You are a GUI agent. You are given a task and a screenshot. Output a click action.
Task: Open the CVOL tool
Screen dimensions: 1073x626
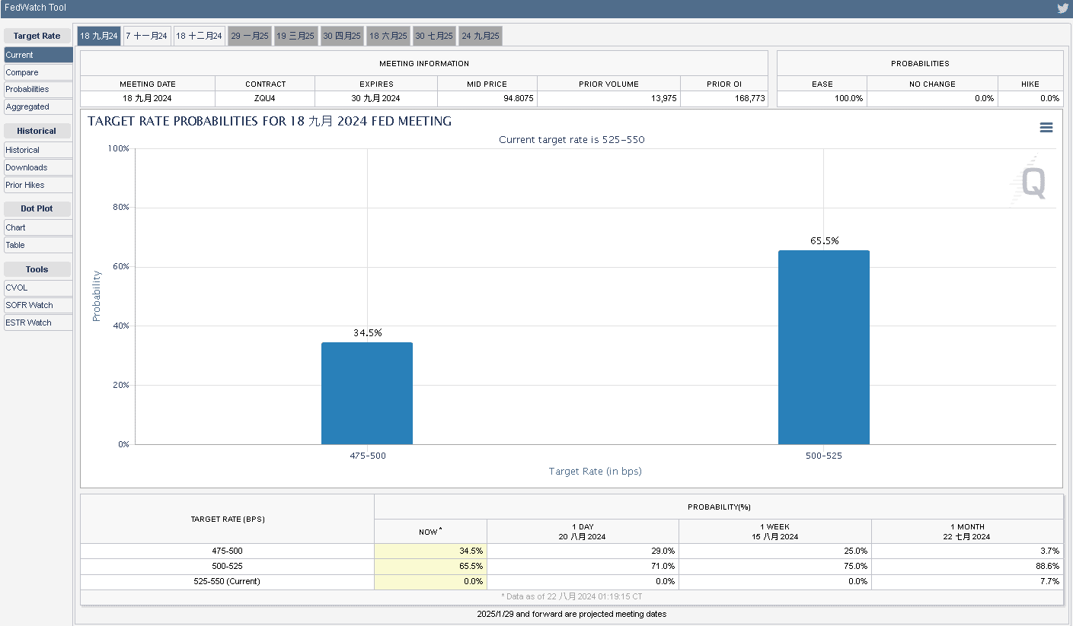[x=38, y=288]
